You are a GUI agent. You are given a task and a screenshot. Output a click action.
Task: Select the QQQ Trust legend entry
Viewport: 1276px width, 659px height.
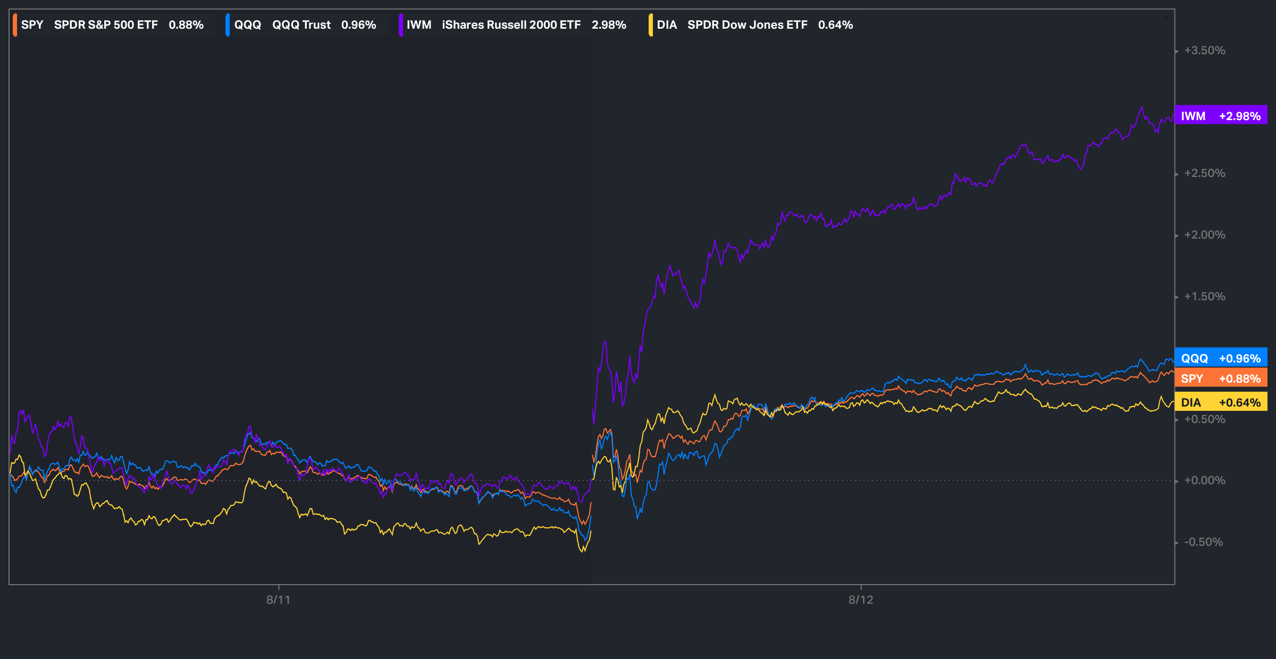[301, 25]
